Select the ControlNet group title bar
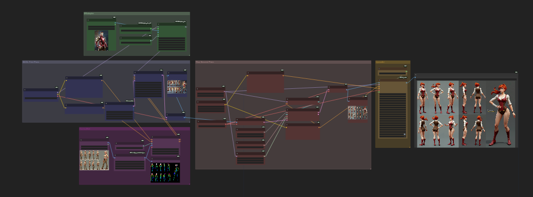Viewport: 533px width, 197px height. [135, 129]
